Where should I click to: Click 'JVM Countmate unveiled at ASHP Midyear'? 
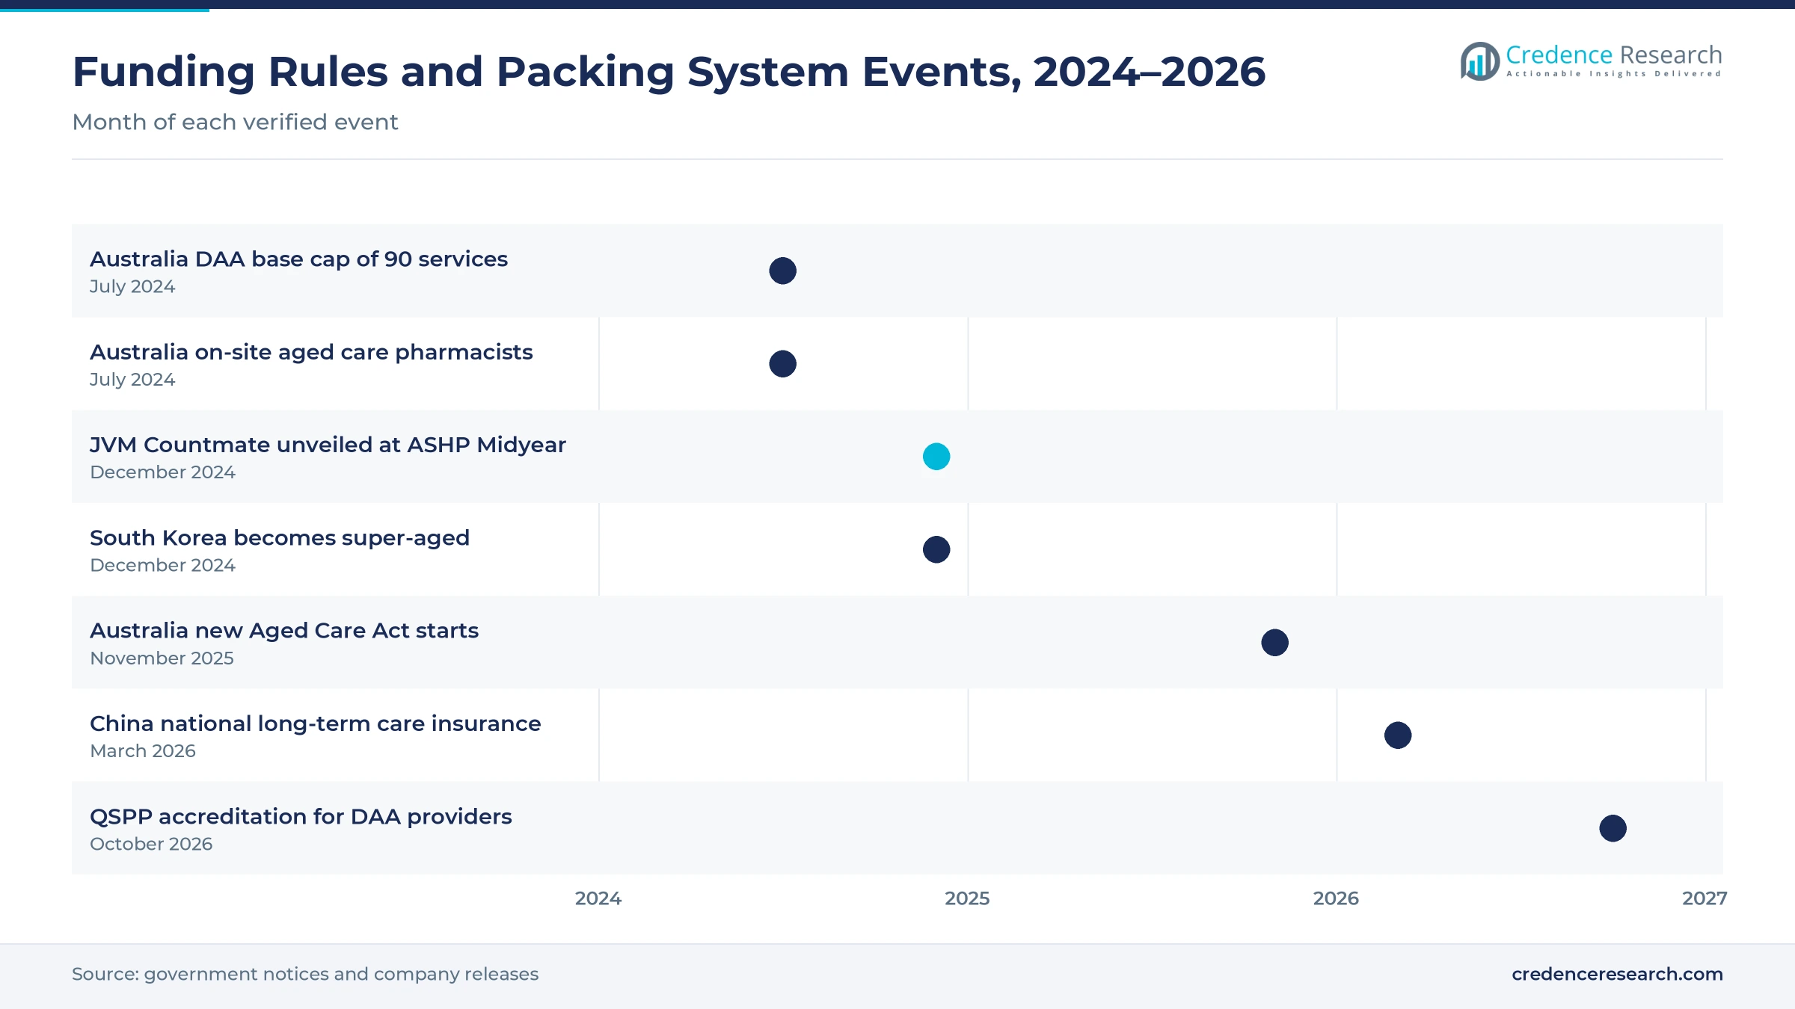[x=328, y=445]
